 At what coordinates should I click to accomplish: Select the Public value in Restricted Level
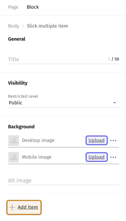16,103
